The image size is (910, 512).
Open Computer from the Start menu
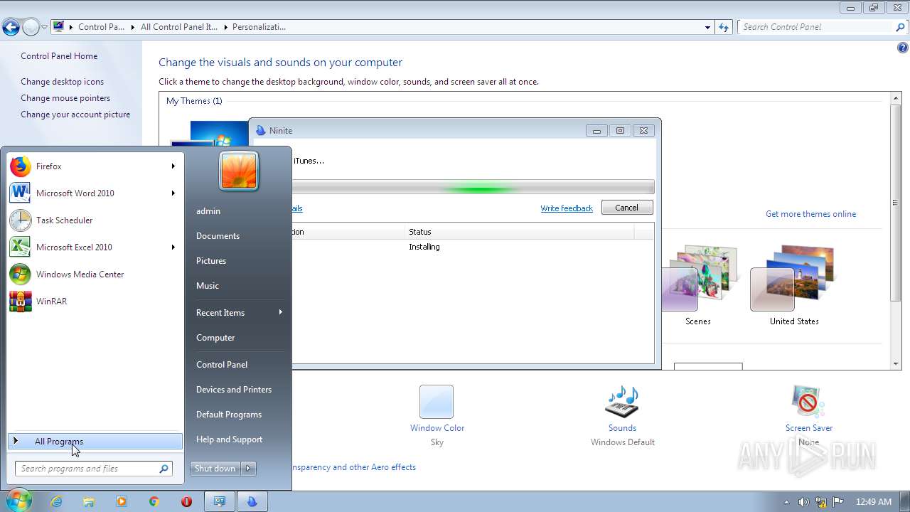239,338
